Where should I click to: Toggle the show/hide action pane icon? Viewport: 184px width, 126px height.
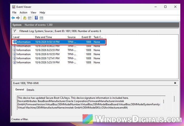click(42, 18)
